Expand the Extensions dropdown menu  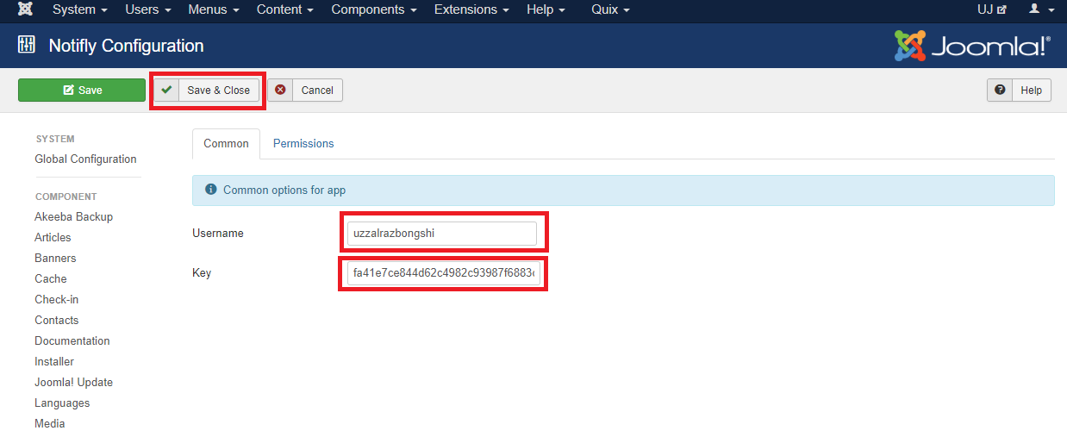coord(471,9)
